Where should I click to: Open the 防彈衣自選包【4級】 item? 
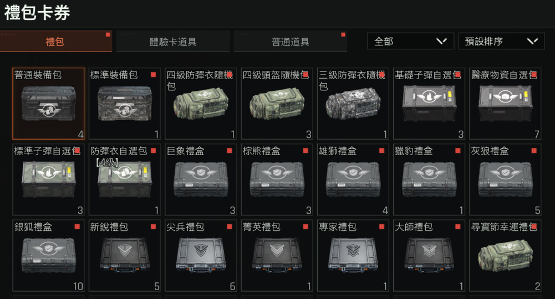[125, 179]
